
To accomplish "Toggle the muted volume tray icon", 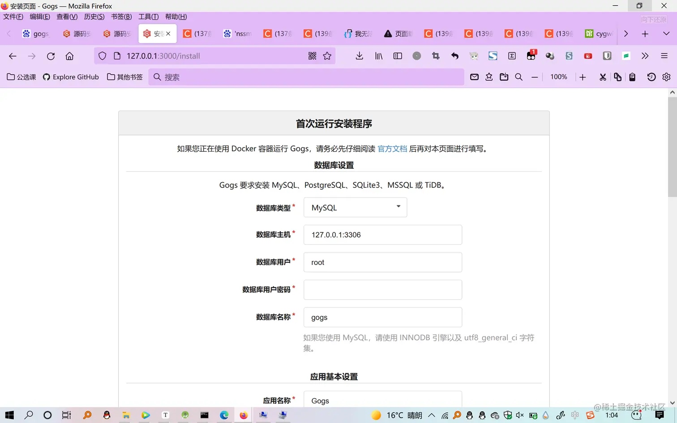I will pos(520,415).
